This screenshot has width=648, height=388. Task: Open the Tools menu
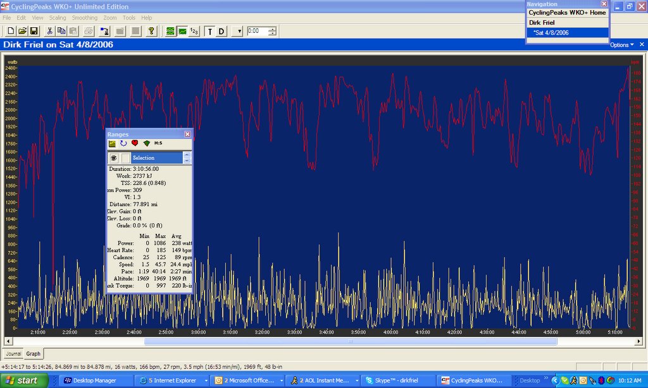tap(129, 18)
